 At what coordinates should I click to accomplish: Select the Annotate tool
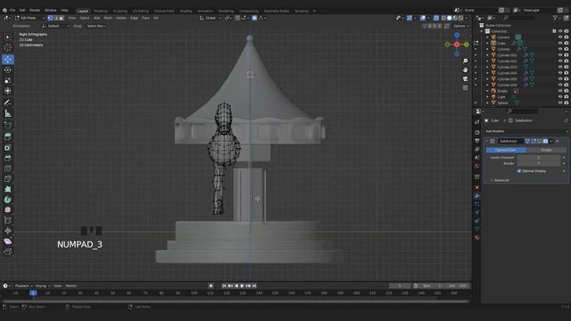(x=8, y=103)
